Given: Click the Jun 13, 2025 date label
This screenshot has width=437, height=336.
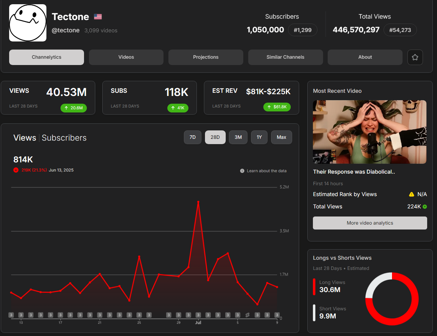Looking at the screenshot, I should click(61, 170).
